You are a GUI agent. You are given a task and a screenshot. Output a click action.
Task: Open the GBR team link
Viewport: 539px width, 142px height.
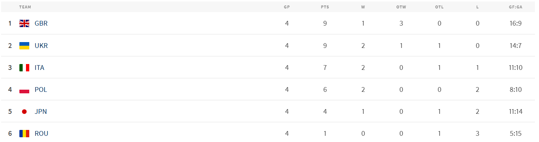41,23
